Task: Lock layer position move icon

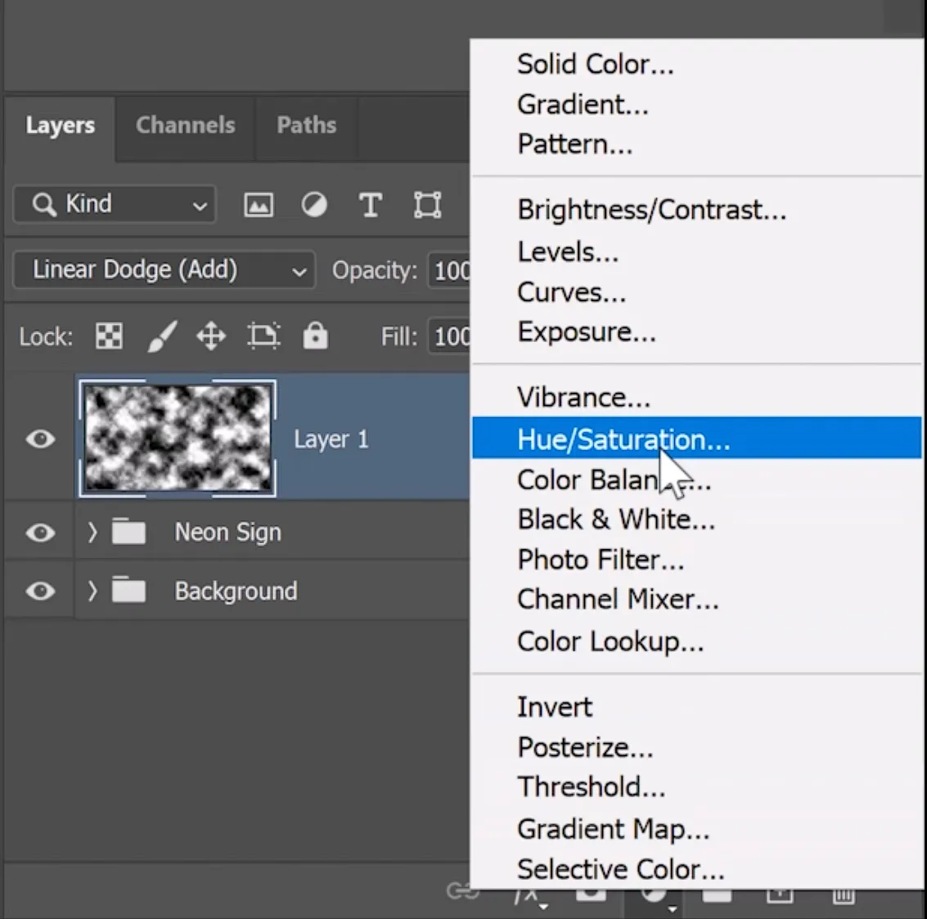Action: [x=211, y=336]
